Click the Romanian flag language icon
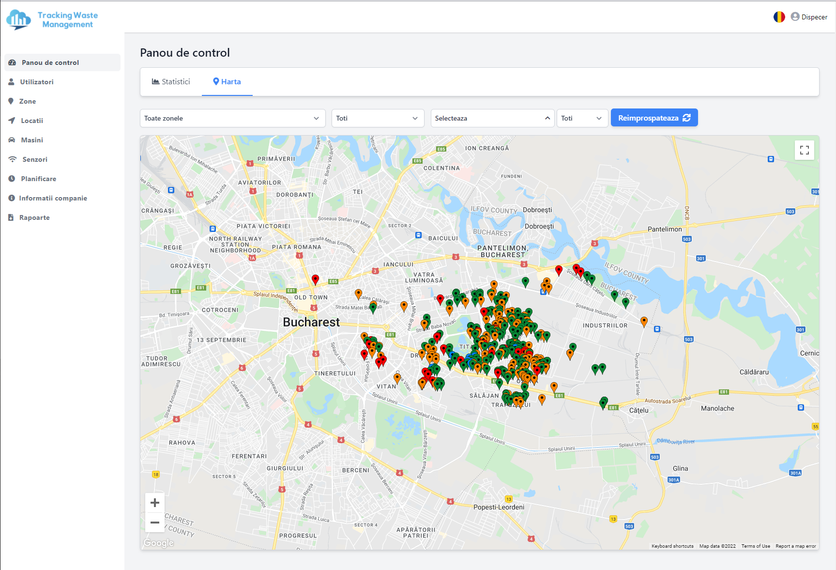Screen dimensions: 836x570 pyautogui.click(x=779, y=17)
